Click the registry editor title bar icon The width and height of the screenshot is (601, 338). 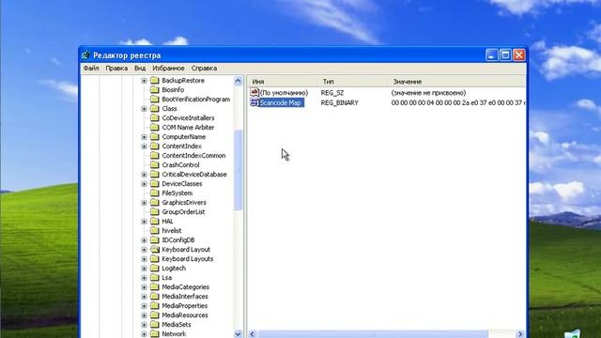85,55
